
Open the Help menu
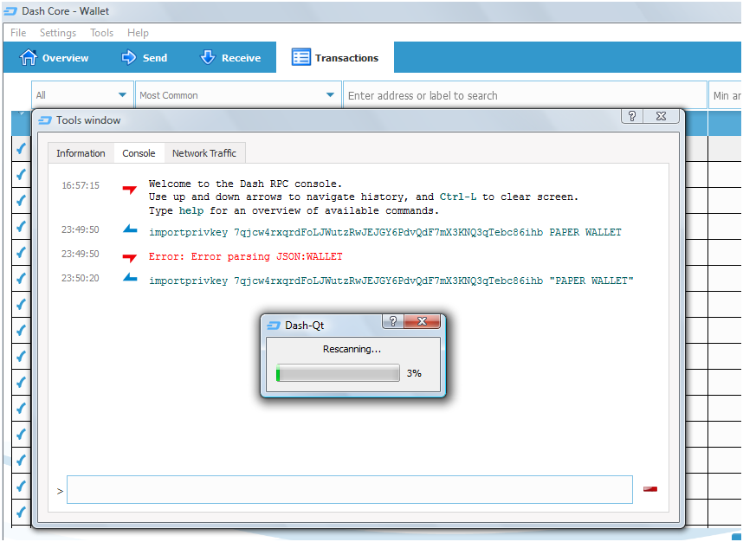(x=138, y=33)
